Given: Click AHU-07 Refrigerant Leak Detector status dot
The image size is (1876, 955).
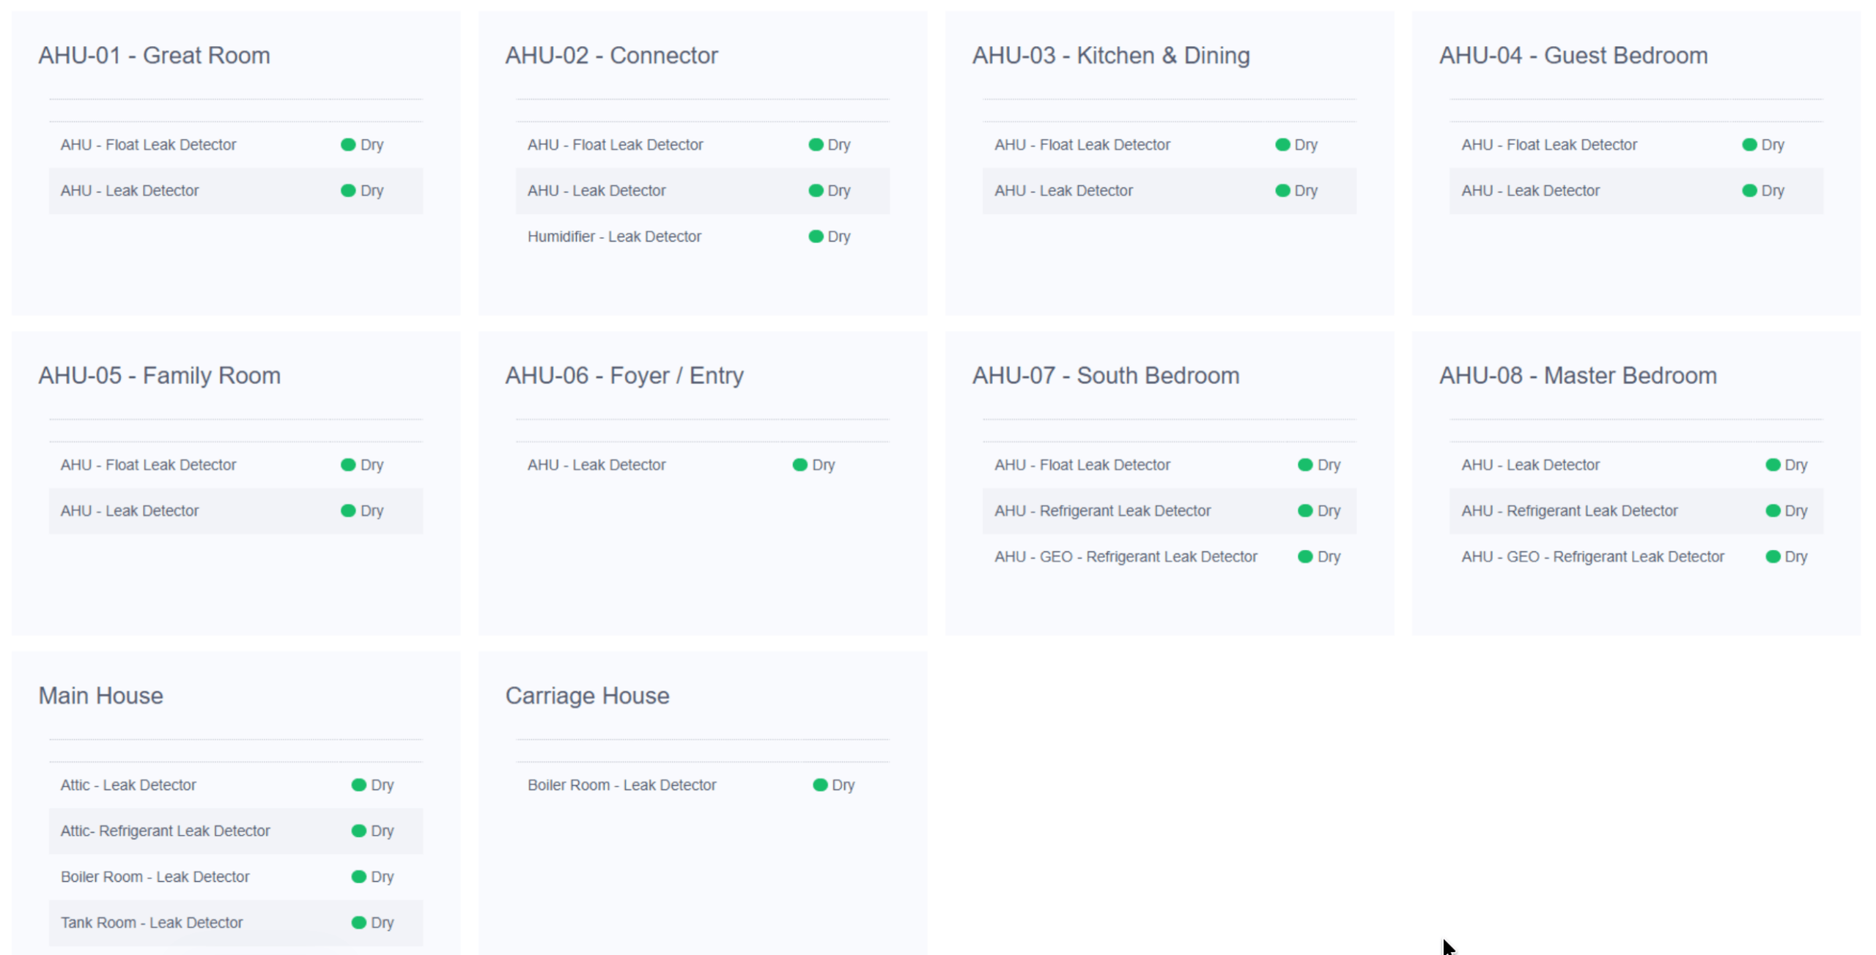Looking at the screenshot, I should [x=1304, y=511].
